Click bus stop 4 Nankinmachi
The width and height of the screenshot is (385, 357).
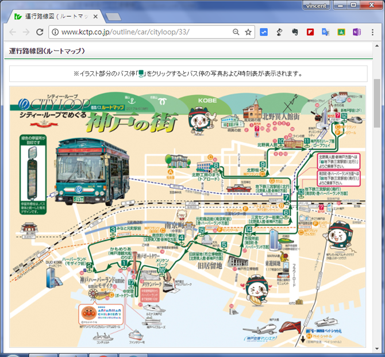point(182,239)
